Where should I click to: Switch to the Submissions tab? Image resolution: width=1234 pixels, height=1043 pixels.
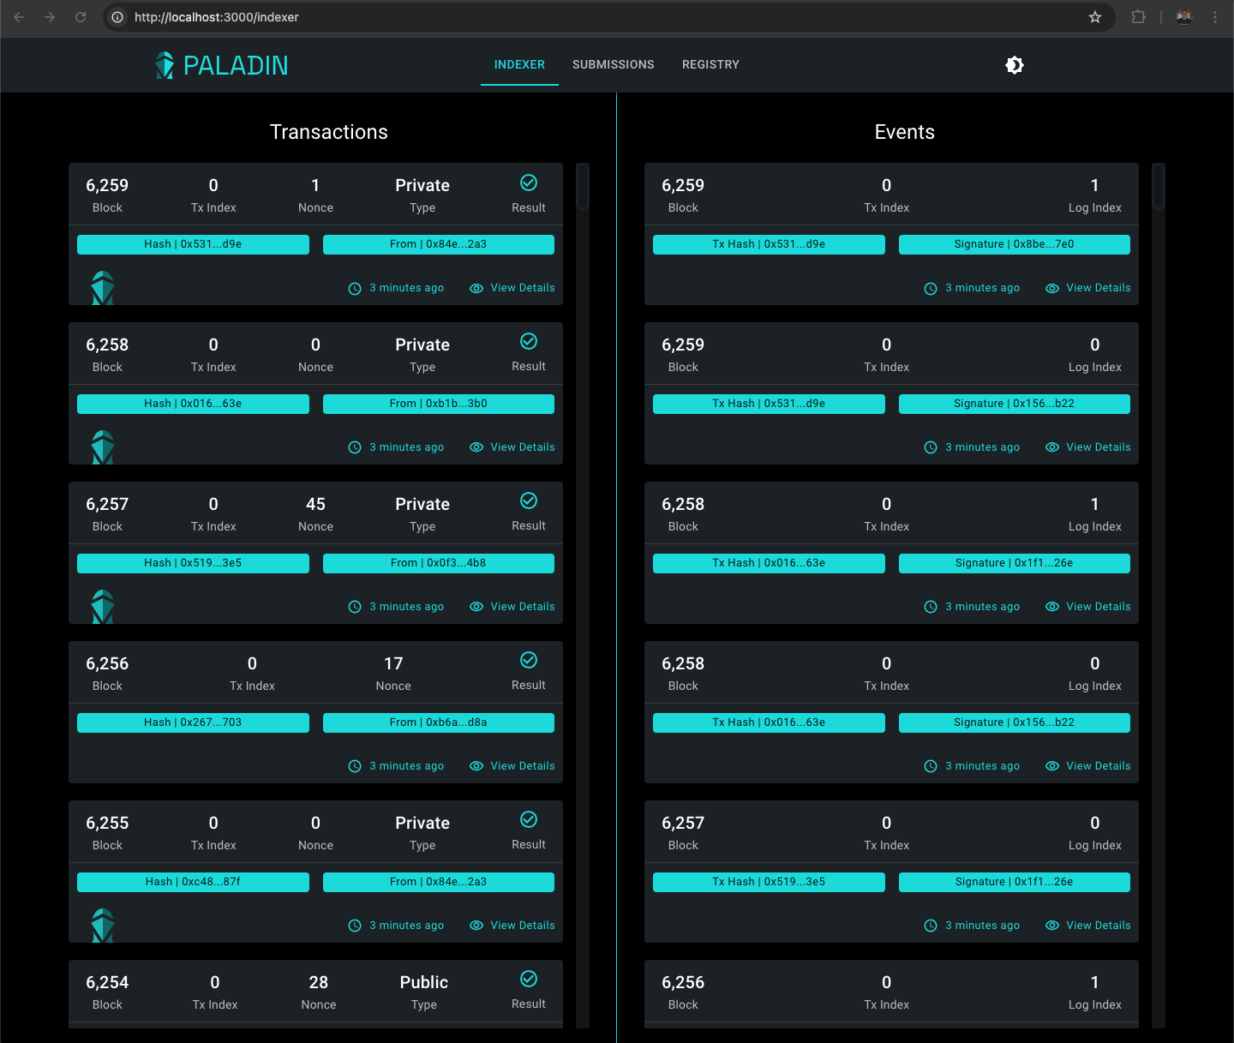[x=613, y=65]
